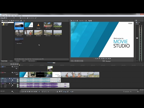Open Video Preview properties icon
Screen dimensions: 144x108
click(x=71, y=21)
